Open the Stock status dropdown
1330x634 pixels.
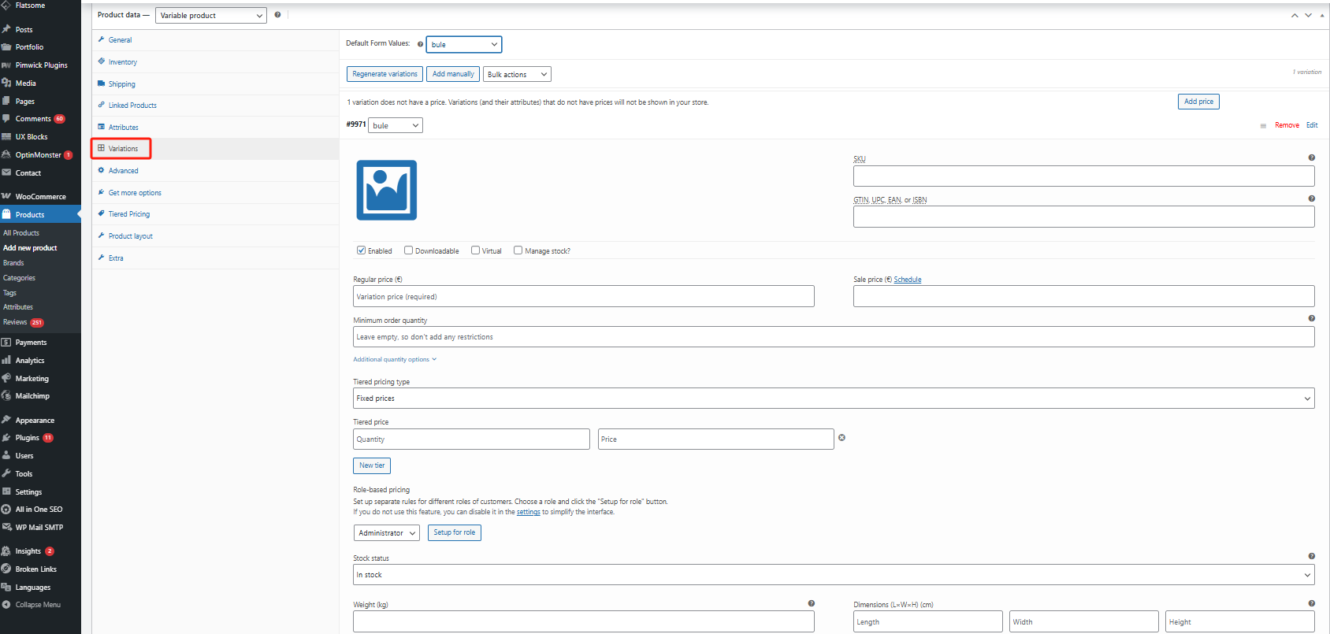coord(834,574)
